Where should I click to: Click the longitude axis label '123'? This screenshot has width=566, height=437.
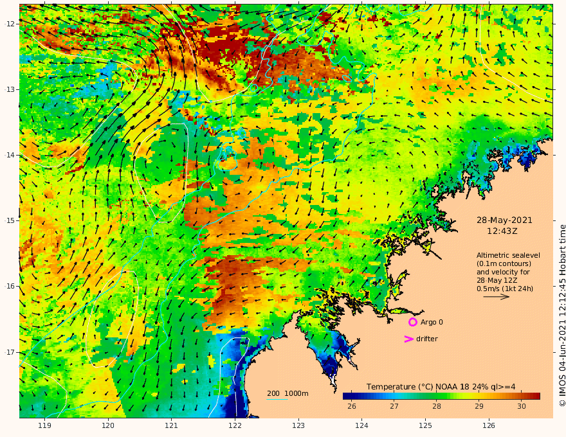coord(298,426)
